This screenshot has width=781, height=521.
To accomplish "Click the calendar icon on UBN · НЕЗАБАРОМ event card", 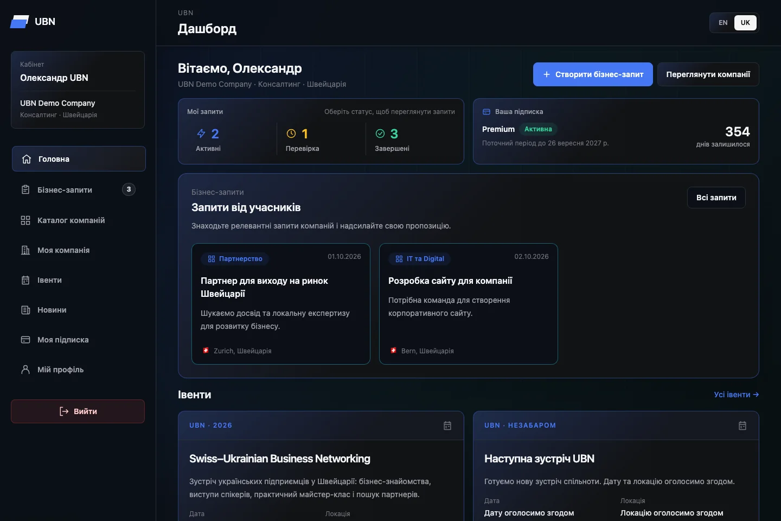I will click(x=742, y=425).
